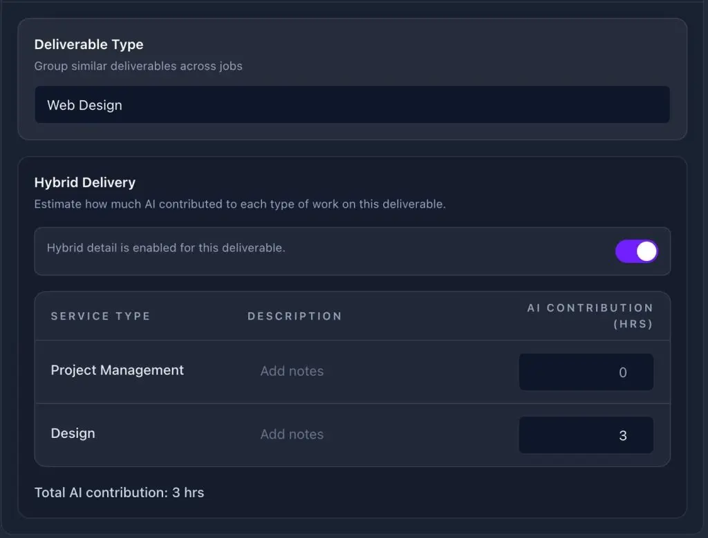The width and height of the screenshot is (708, 538).
Task: Click Add notes in the Design row
Action: (x=292, y=434)
